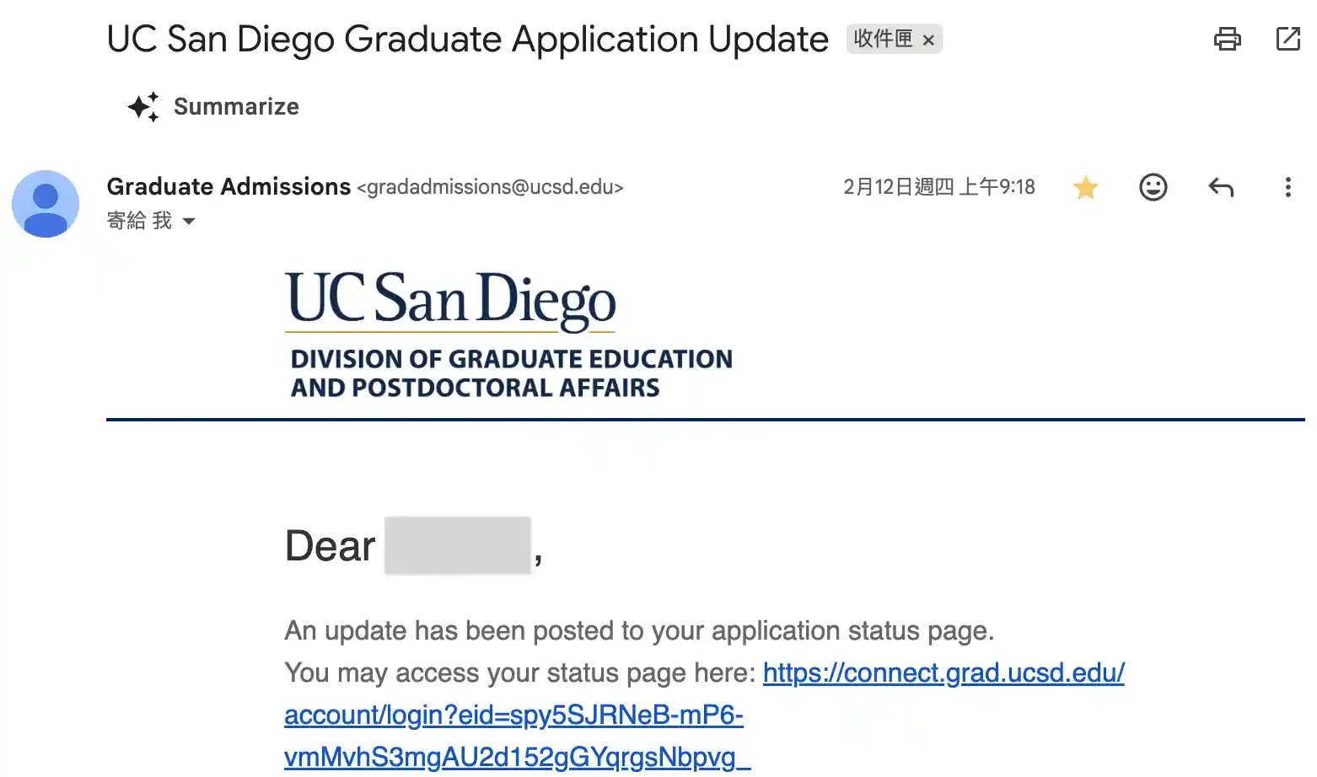Select the gradadmissions@ucsd.edu sender address
The image size is (1317, 777).
(490, 187)
